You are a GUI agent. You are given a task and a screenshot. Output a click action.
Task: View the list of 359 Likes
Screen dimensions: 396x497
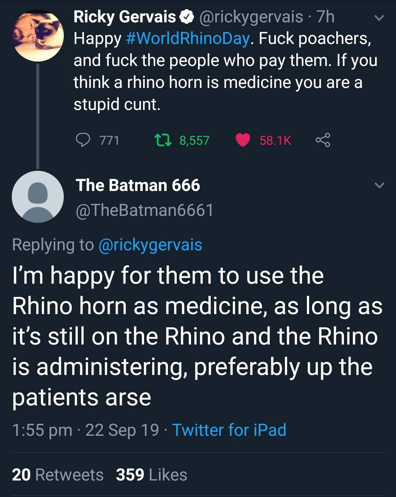[151, 475]
